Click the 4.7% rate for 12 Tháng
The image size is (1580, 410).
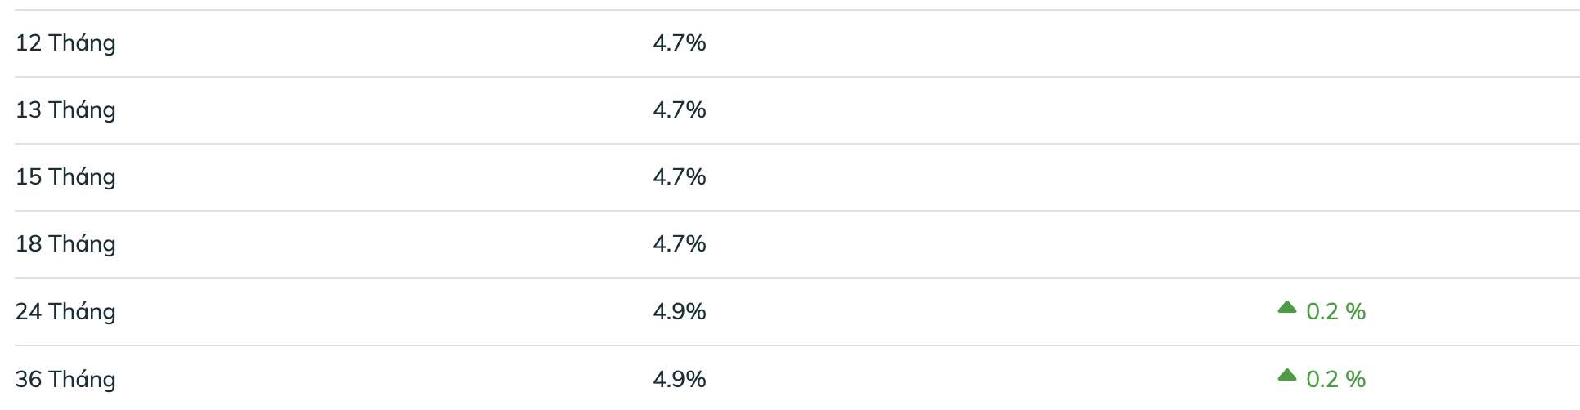680,42
